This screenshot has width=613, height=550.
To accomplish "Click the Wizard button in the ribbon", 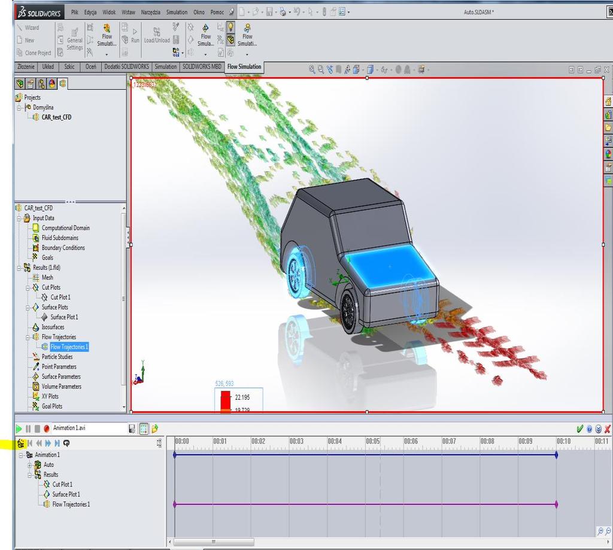I will (x=28, y=28).
